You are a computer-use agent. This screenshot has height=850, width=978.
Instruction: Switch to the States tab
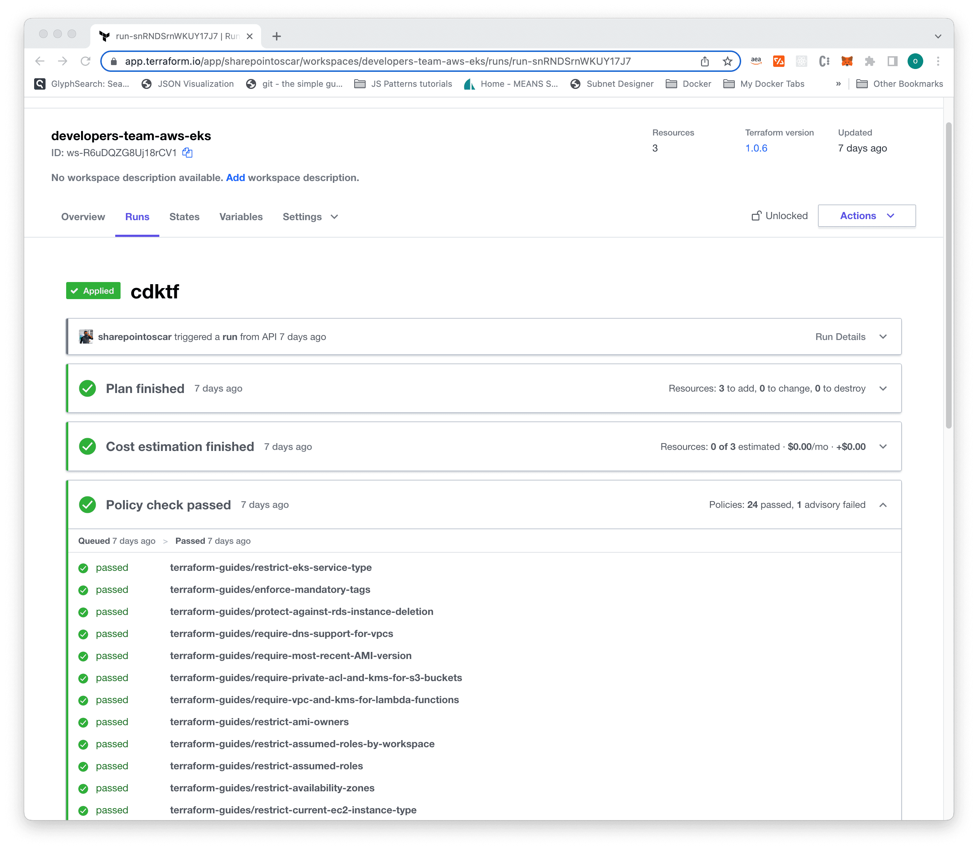click(184, 217)
